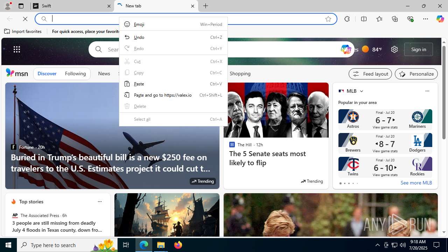The height and width of the screenshot is (252, 448).
Task: Stop loading the page button
Action: [25, 19]
